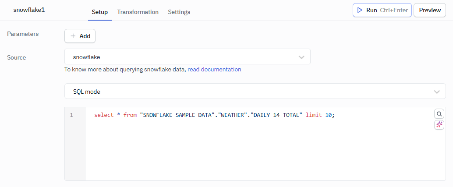This screenshot has height=187, width=453.
Task: Go to the Settings tab
Action: pyautogui.click(x=179, y=12)
